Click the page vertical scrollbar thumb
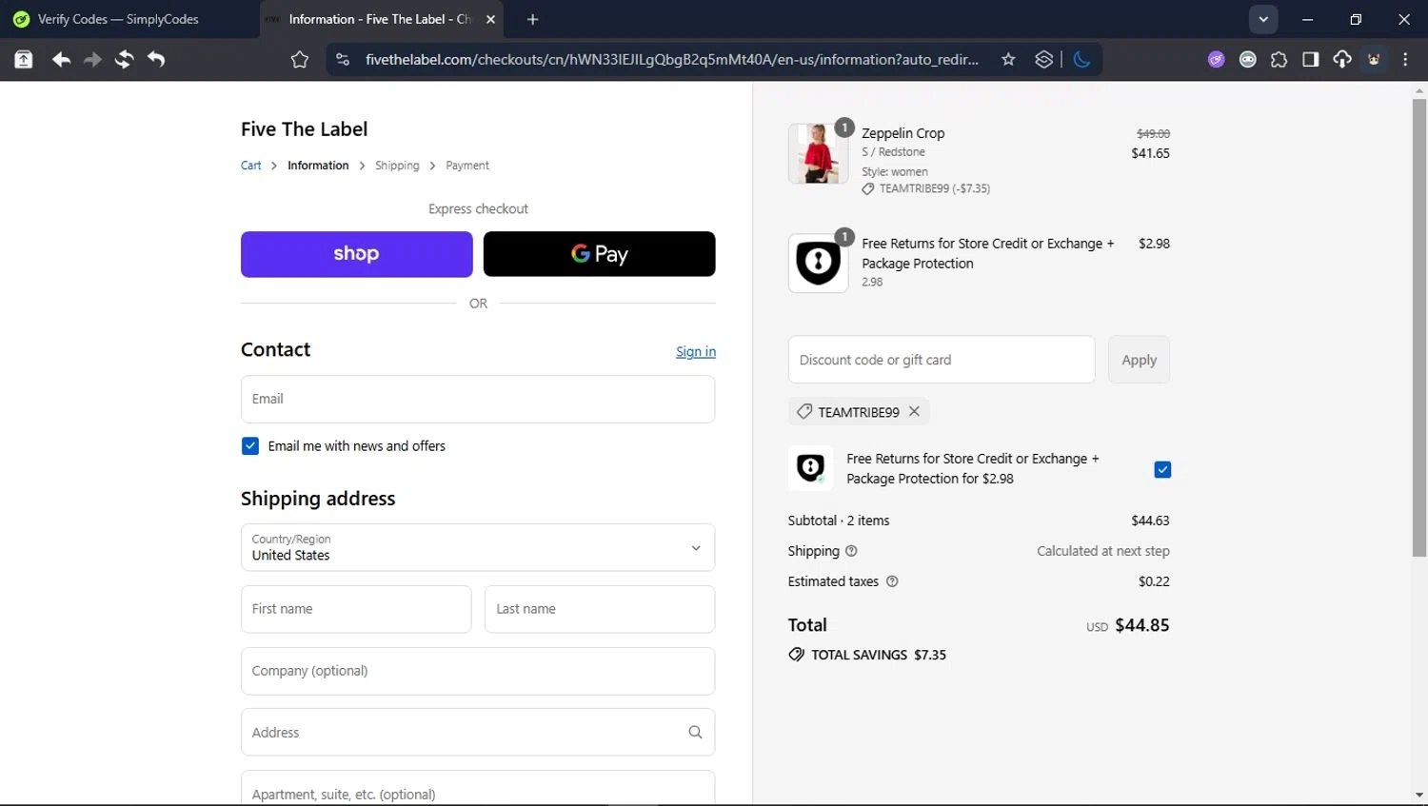This screenshot has height=806, width=1428. [x=1419, y=328]
